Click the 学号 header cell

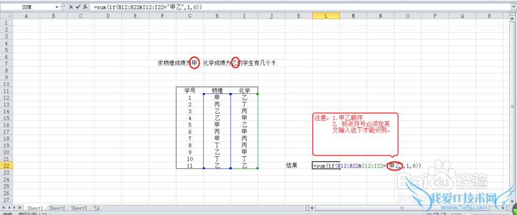click(x=190, y=90)
